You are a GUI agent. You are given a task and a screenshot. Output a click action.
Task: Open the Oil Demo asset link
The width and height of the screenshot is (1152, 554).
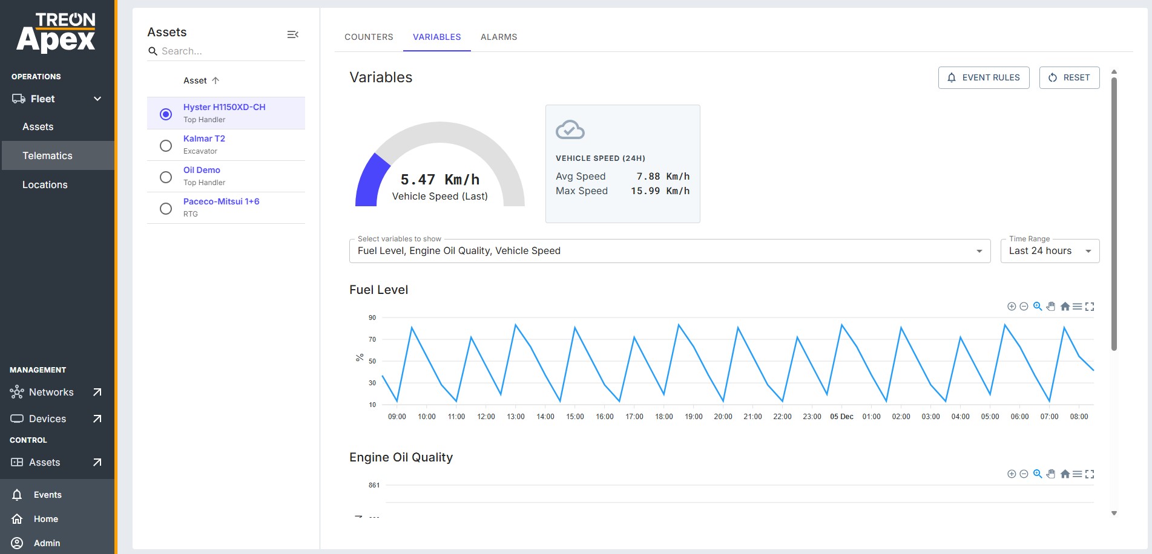[202, 170]
